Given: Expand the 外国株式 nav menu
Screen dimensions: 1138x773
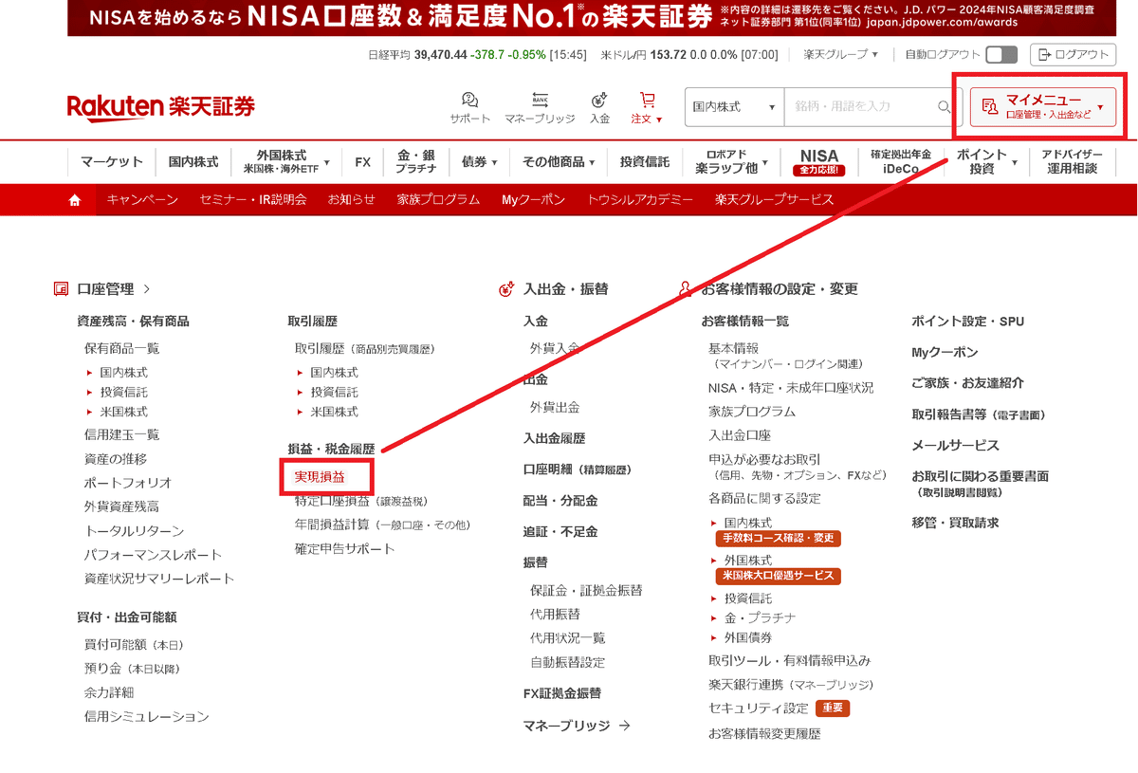Looking at the screenshot, I should [x=286, y=162].
